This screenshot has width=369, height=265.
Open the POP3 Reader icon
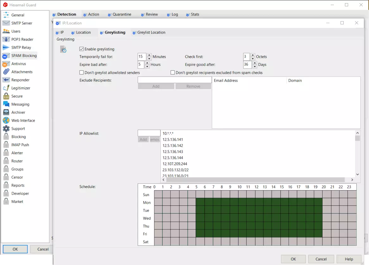click(x=6, y=39)
